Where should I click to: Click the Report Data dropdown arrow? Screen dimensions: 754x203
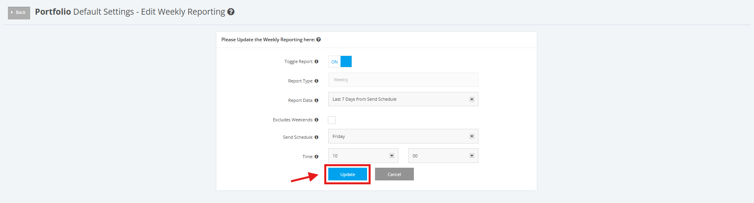(472, 99)
